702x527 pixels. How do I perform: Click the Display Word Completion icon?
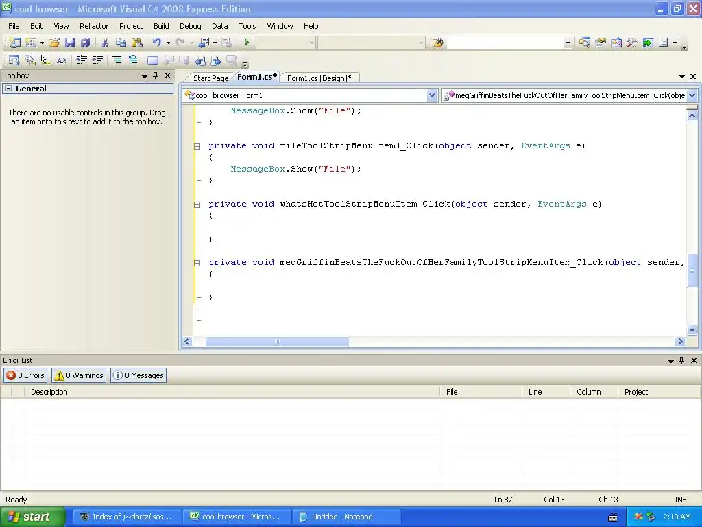(x=62, y=60)
